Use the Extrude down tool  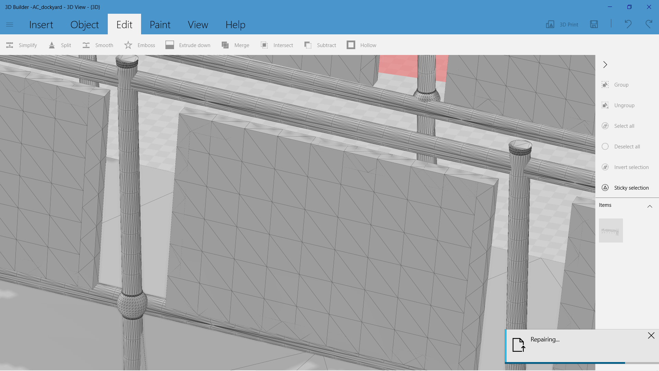point(188,45)
